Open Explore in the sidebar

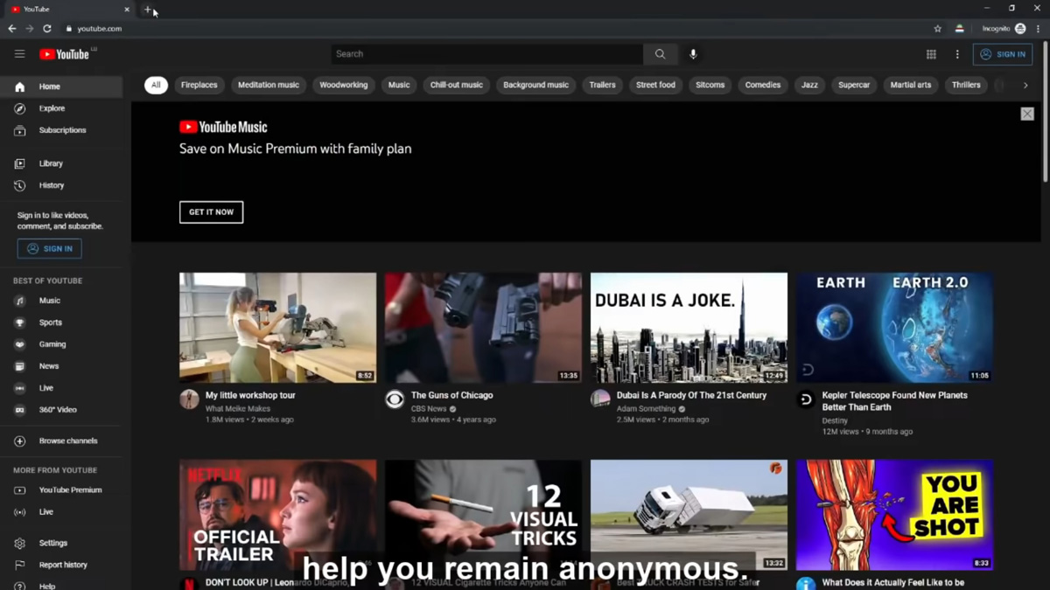click(52, 108)
